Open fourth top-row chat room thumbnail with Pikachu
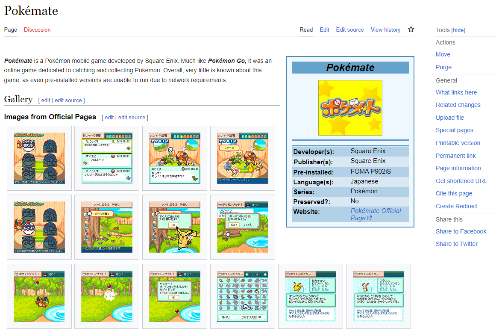 [x=242, y=158]
